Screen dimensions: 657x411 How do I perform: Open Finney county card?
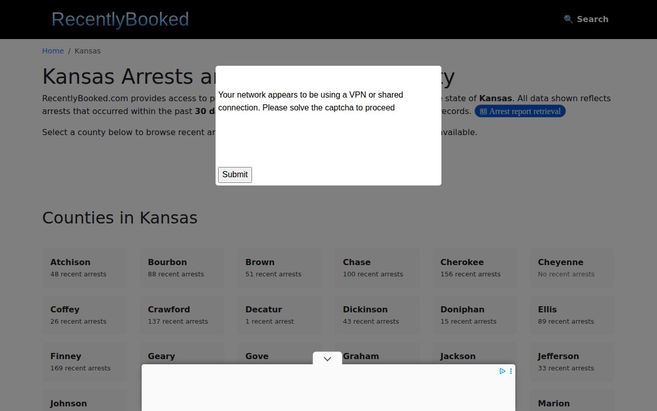pos(85,362)
